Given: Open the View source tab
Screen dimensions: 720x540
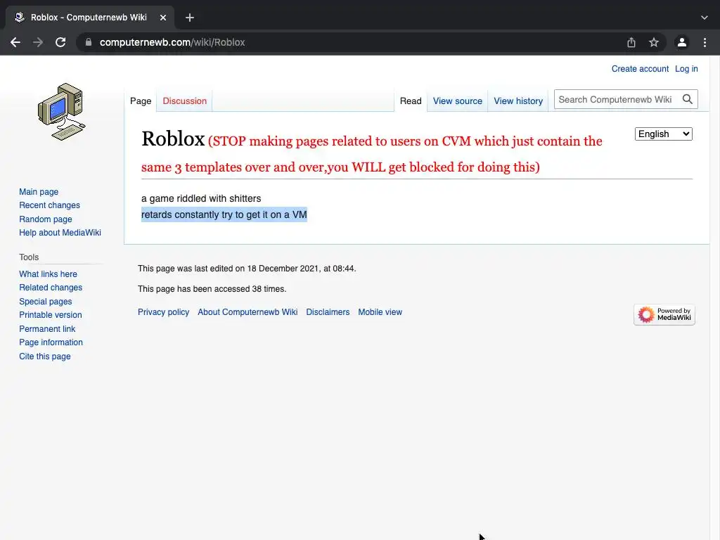Looking at the screenshot, I should click(x=457, y=101).
